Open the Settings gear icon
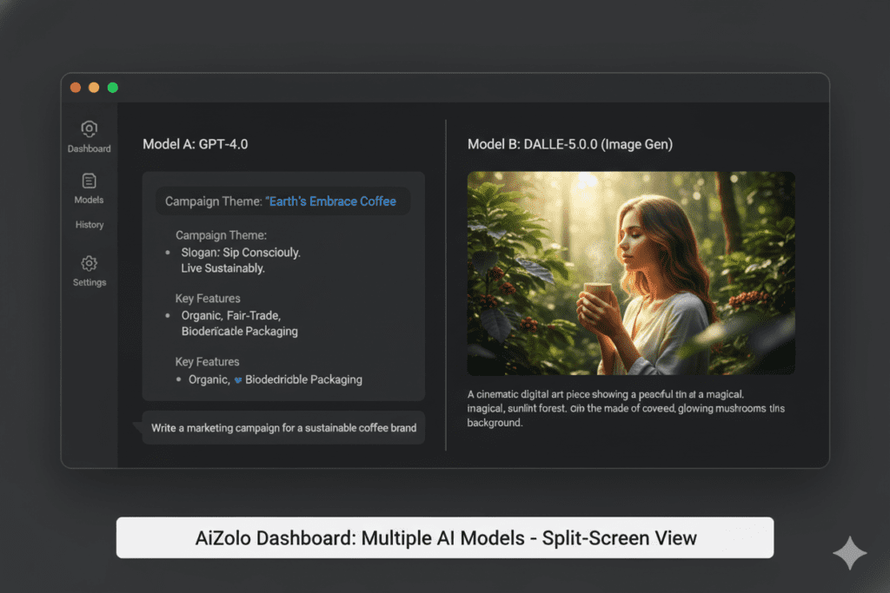890x593 pixels. (x=89, y=263)
